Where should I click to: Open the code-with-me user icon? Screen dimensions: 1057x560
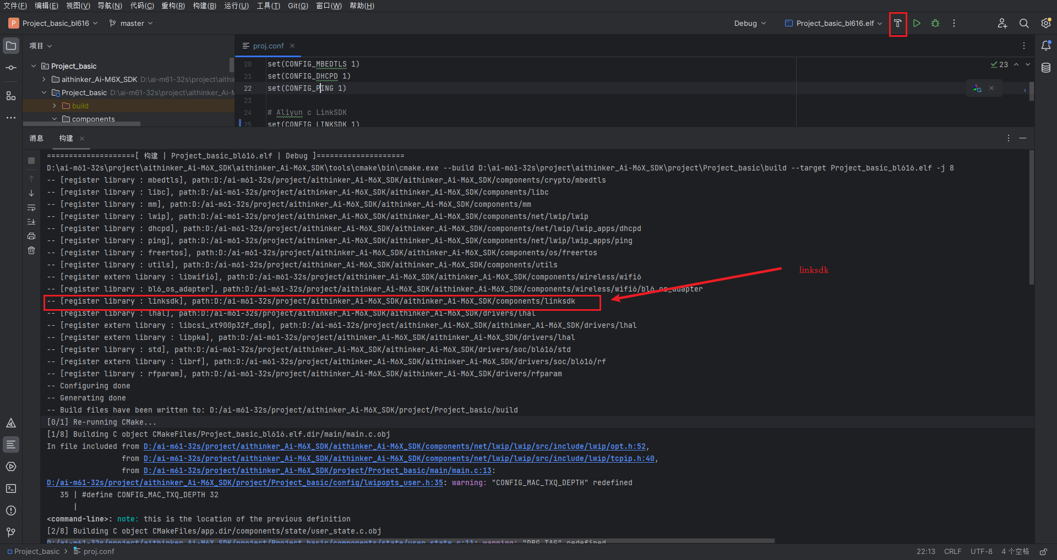(x=1002, y=24)
